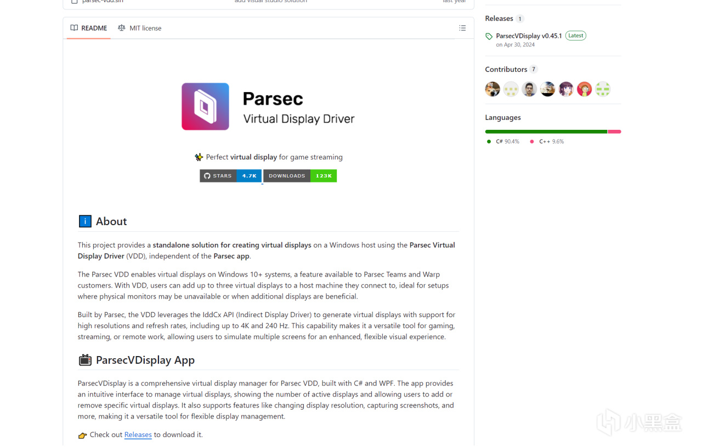Click the paragraph starting 'ParsecVDisplay is a comprehensive'
Screen dimensions: 702x447
[x=266, y=400]
